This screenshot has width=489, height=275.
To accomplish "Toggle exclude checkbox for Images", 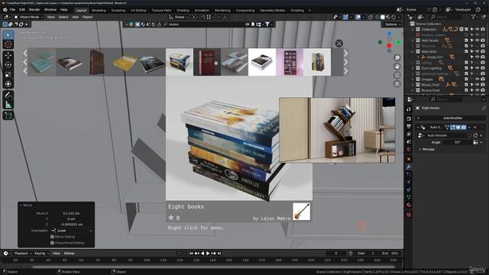I will coord(467,79).
